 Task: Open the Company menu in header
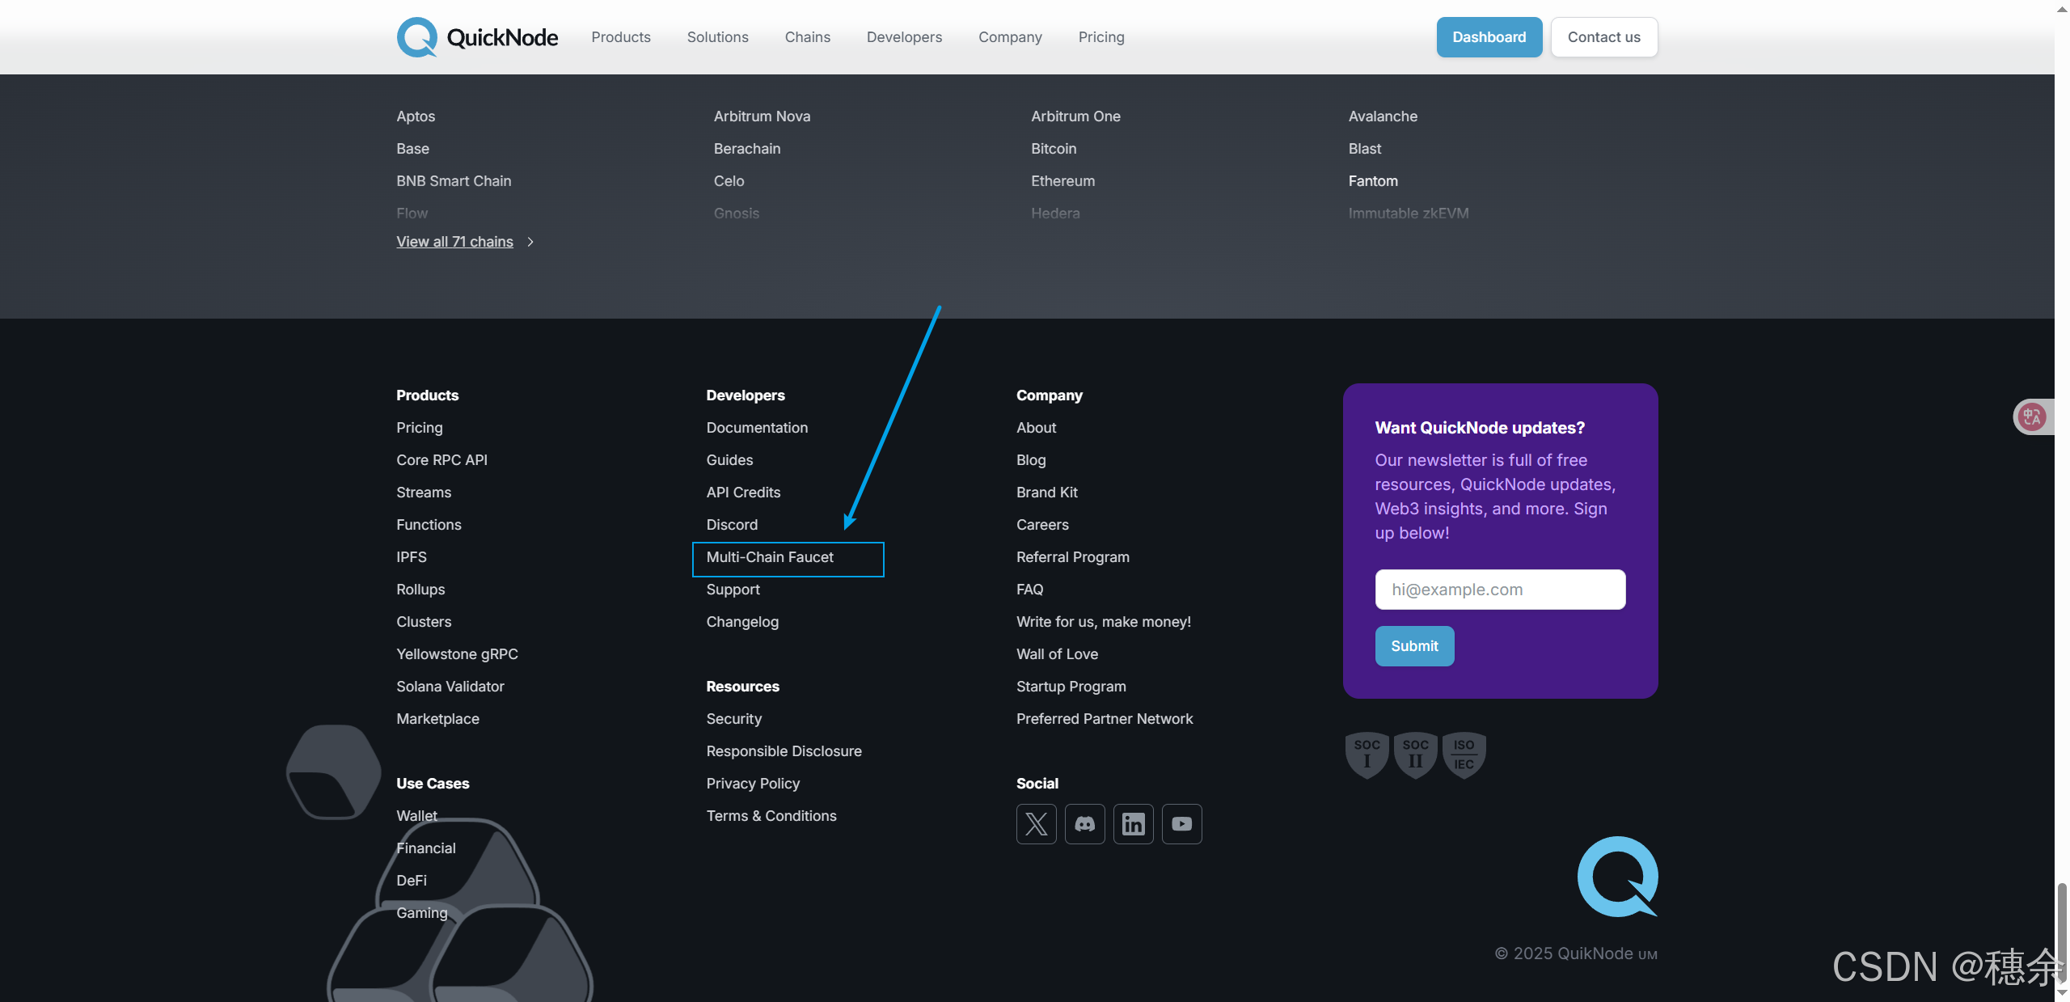[1010, 37]
